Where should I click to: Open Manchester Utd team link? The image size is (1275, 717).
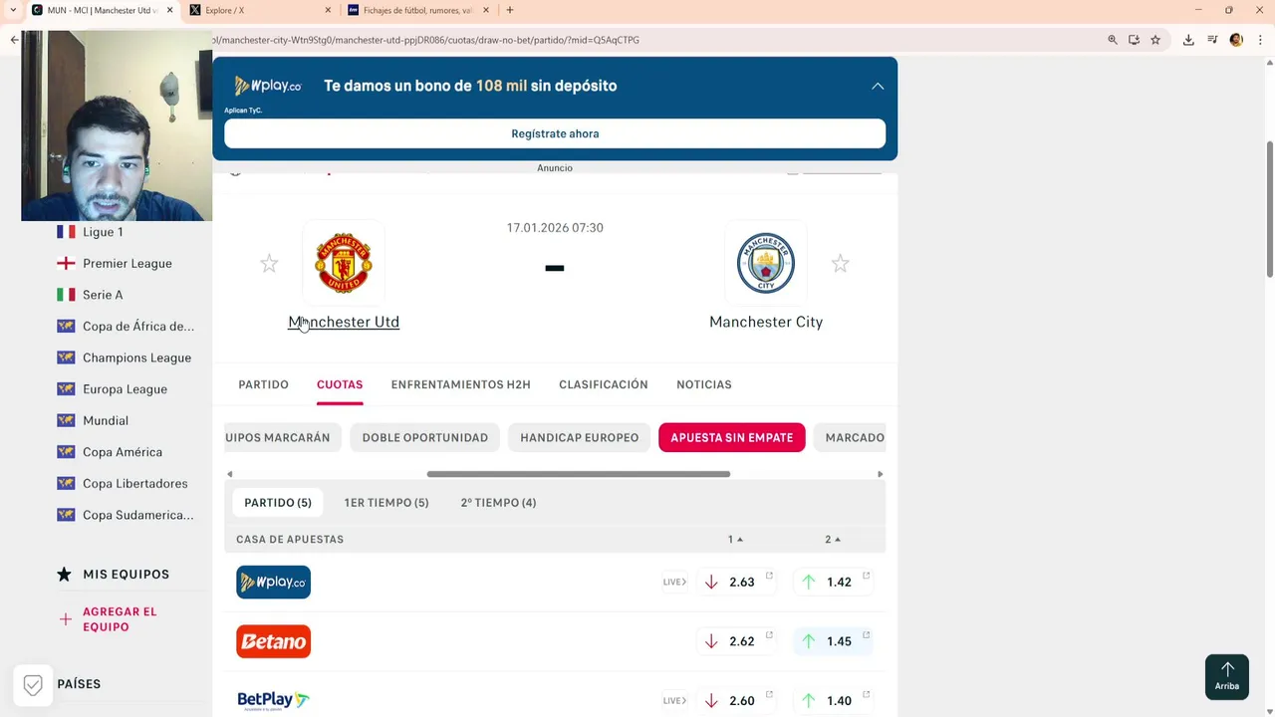click(344, 322)
